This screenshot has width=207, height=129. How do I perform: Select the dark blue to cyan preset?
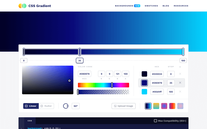pos(148,106)
